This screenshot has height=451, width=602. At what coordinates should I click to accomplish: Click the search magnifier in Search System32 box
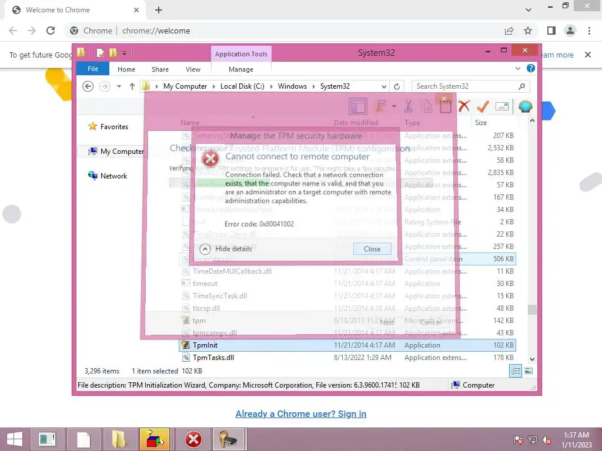521,86
